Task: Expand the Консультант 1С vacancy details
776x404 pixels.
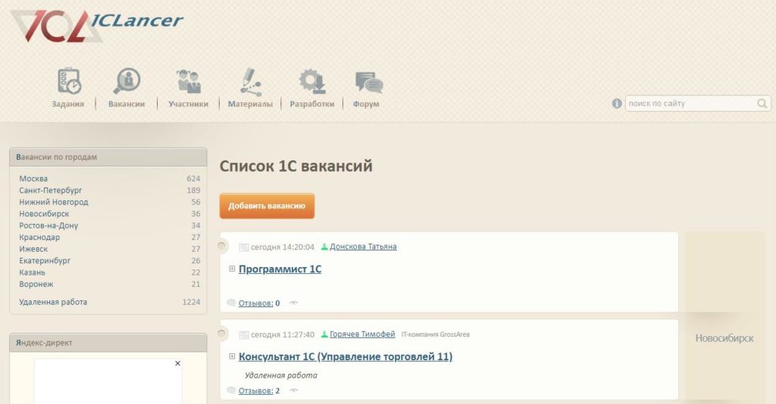Action: (x=232, y=356)
